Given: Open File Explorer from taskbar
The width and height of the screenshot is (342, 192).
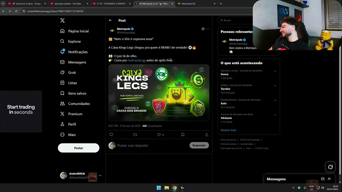Looking at the screenshot, I should pyautogui.click(x=166, y=188).
